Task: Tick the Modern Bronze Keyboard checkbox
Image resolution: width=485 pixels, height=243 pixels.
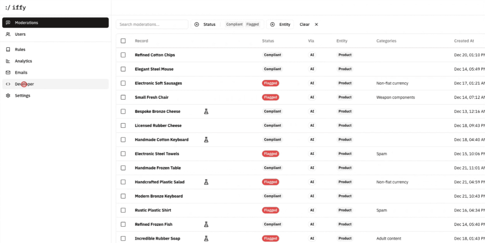Action: pyautogui.click(x=123, y=196)
